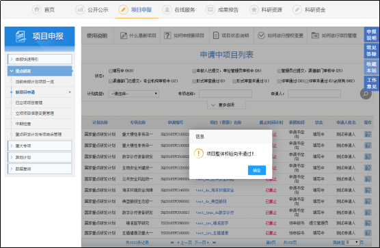Open the 计划类型 dropdown
The height and width of the screenshot is (248, 380).
(133, 94)
